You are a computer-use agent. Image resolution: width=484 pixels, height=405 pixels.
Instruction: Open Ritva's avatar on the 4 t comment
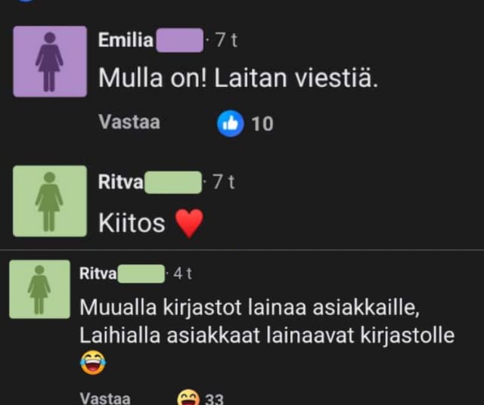(x=40, y=289)
